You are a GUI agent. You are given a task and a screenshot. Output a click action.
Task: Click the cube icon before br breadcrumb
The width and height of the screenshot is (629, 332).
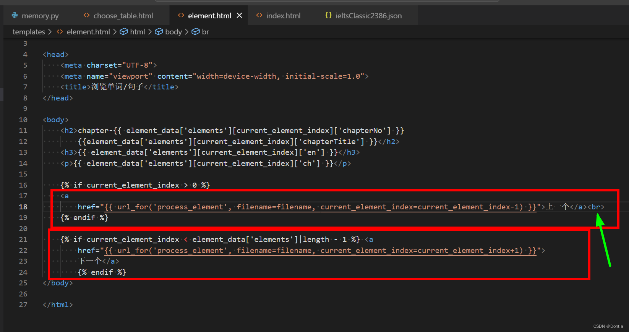[x=196, y=32]
